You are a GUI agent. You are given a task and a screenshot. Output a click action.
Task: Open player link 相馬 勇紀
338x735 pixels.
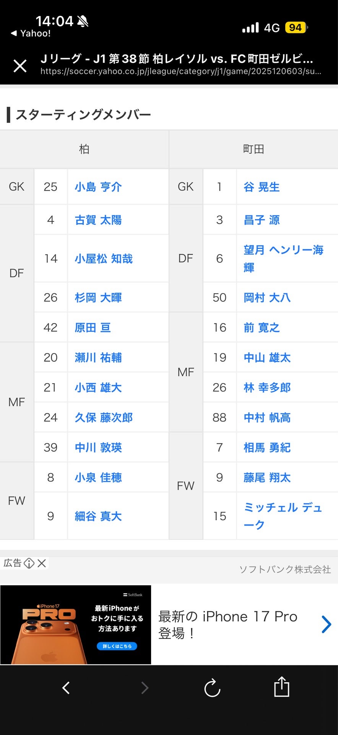[267, 447]
